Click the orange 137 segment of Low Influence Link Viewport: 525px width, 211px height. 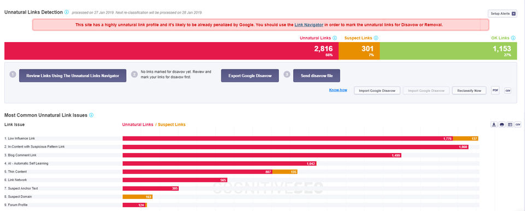tap(466, 138)
